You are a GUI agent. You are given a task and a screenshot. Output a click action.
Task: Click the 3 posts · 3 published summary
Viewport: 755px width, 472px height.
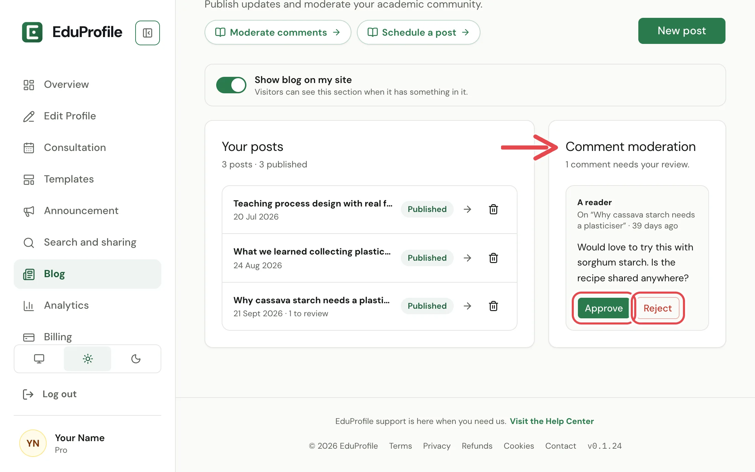coord(264,165)
